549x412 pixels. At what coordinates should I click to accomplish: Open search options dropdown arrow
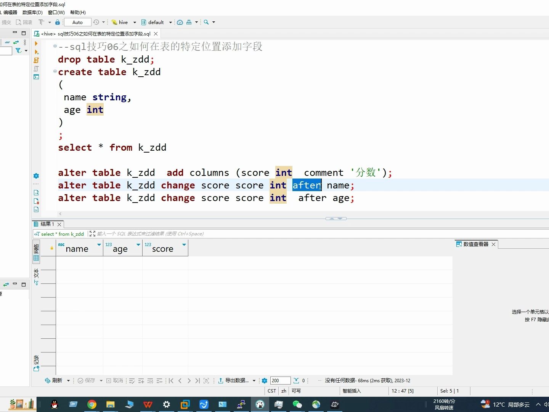[x=213, y=22]
